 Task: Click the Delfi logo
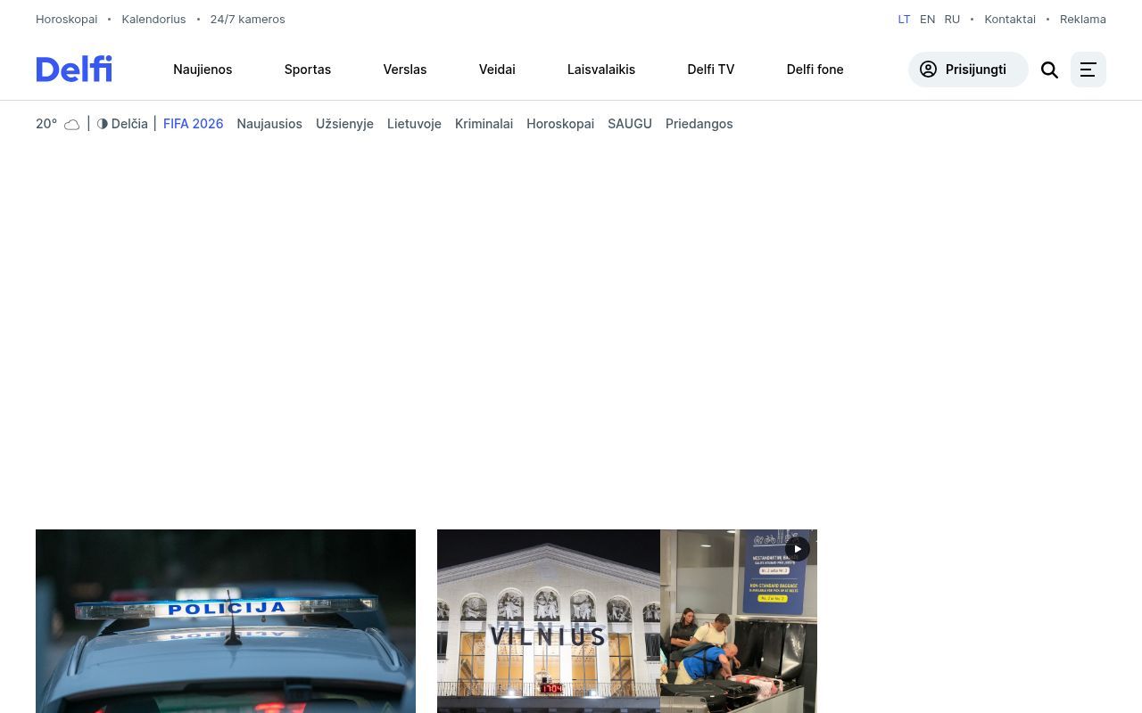pos(74,69)
